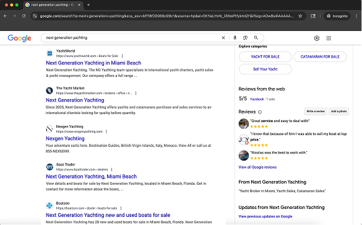Click the Incognito indicator button
The height and width of the screenshot is (225, 362).
(x=337, y=16)
